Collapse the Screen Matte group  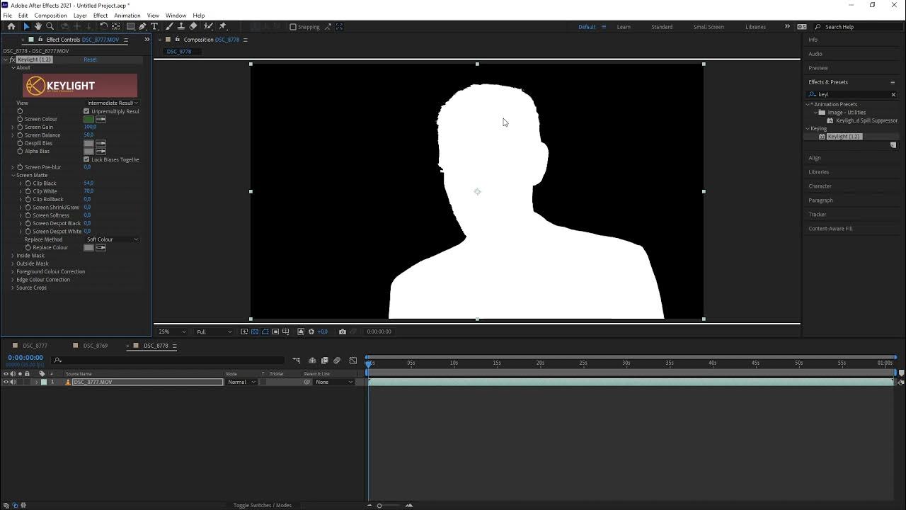(13, 175)
